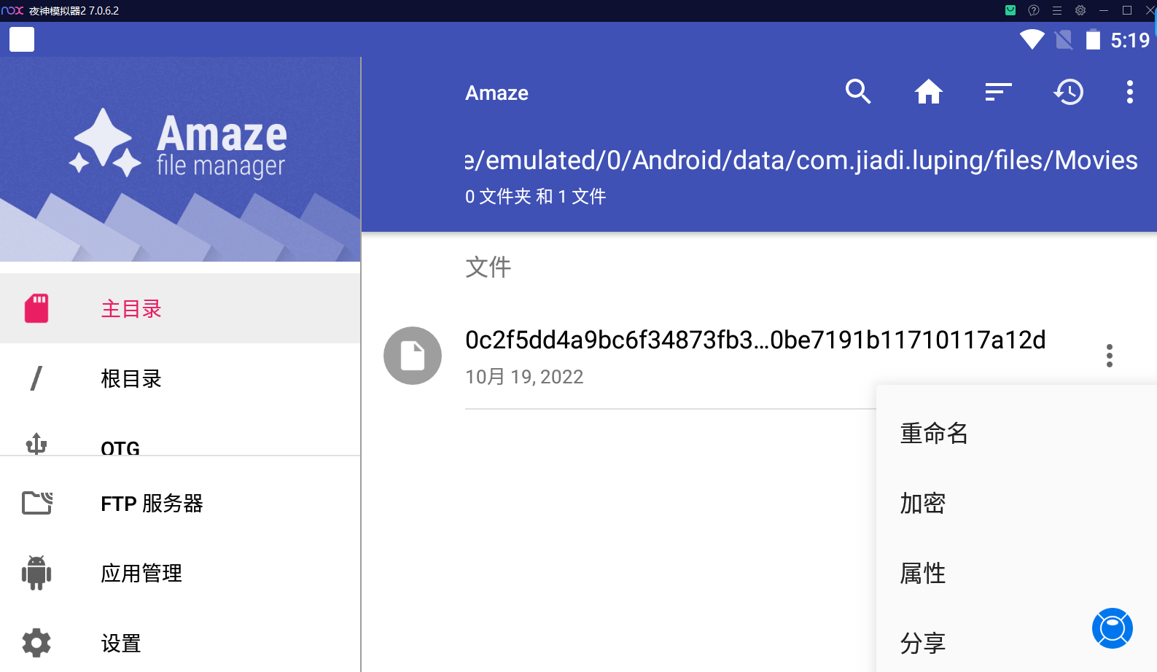Open Nox emulator settings gear icon

point(1080,10)
